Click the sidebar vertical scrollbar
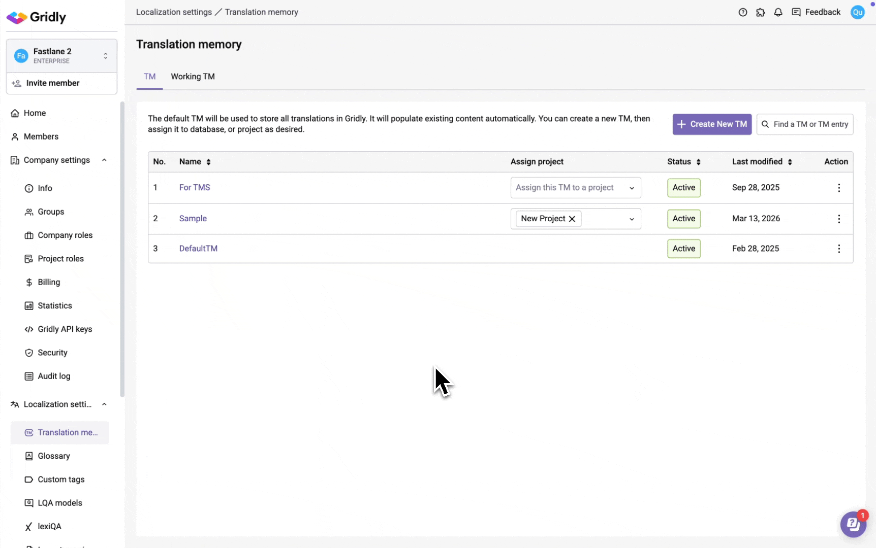The height and width of the screenshot is (548, 876). pos(122,249)
